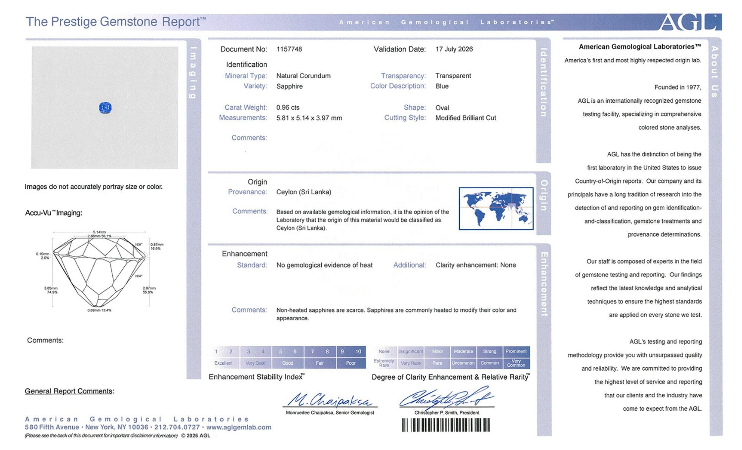Click the 'Prominent' clarity scale cell
Screen dimensions: 742x450
click(x=516, y=351)
